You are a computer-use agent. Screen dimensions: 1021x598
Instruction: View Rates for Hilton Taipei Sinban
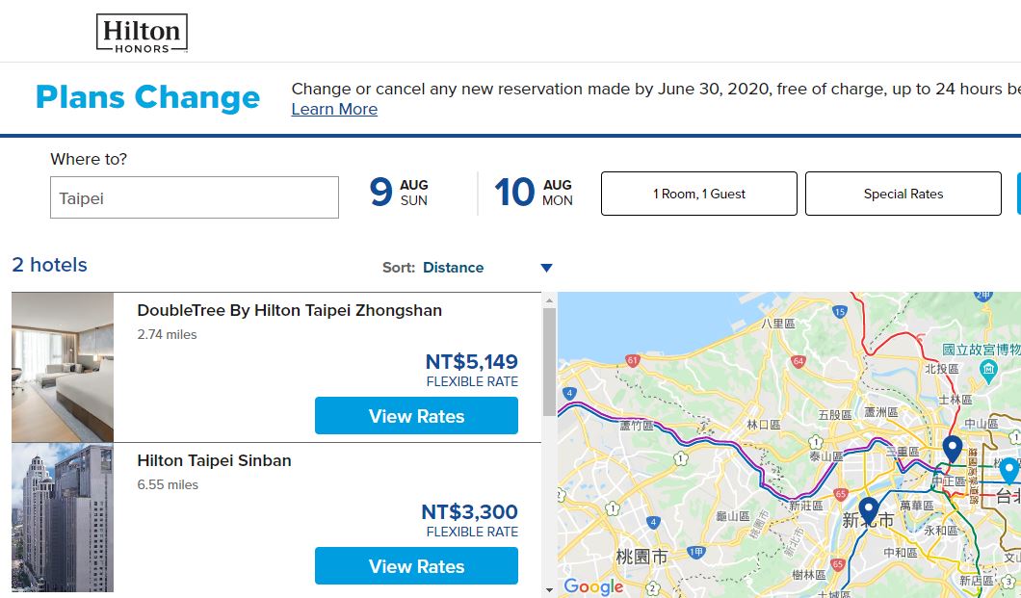coord(417,566)
